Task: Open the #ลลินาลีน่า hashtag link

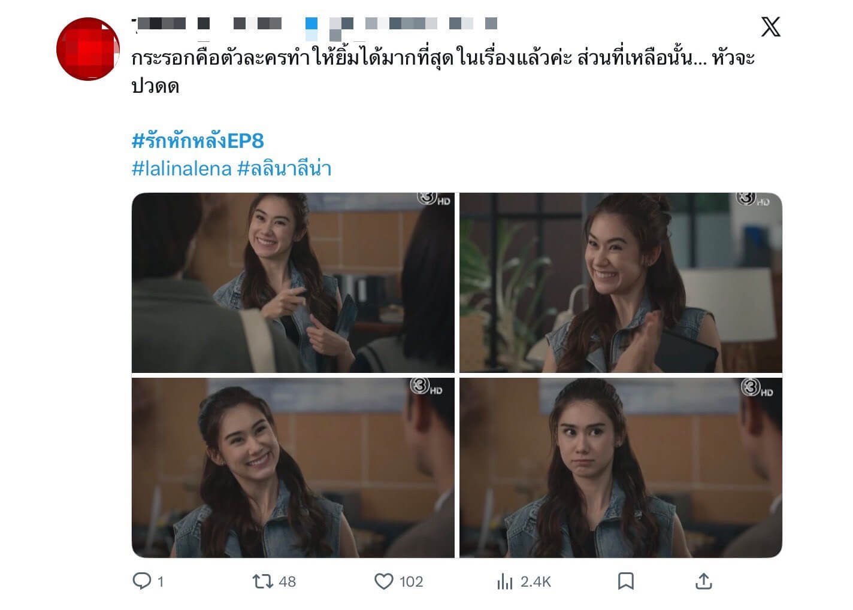Action: [285, 169]
